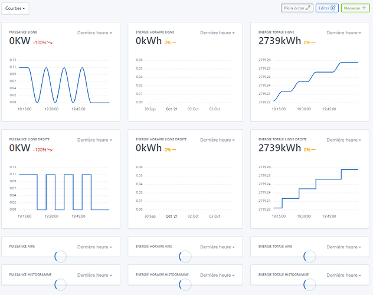Open Dernière heure dropdown in Energie Horaire Ligne card
This screenshot has height=295, width=373.
(x=217, y=33)
